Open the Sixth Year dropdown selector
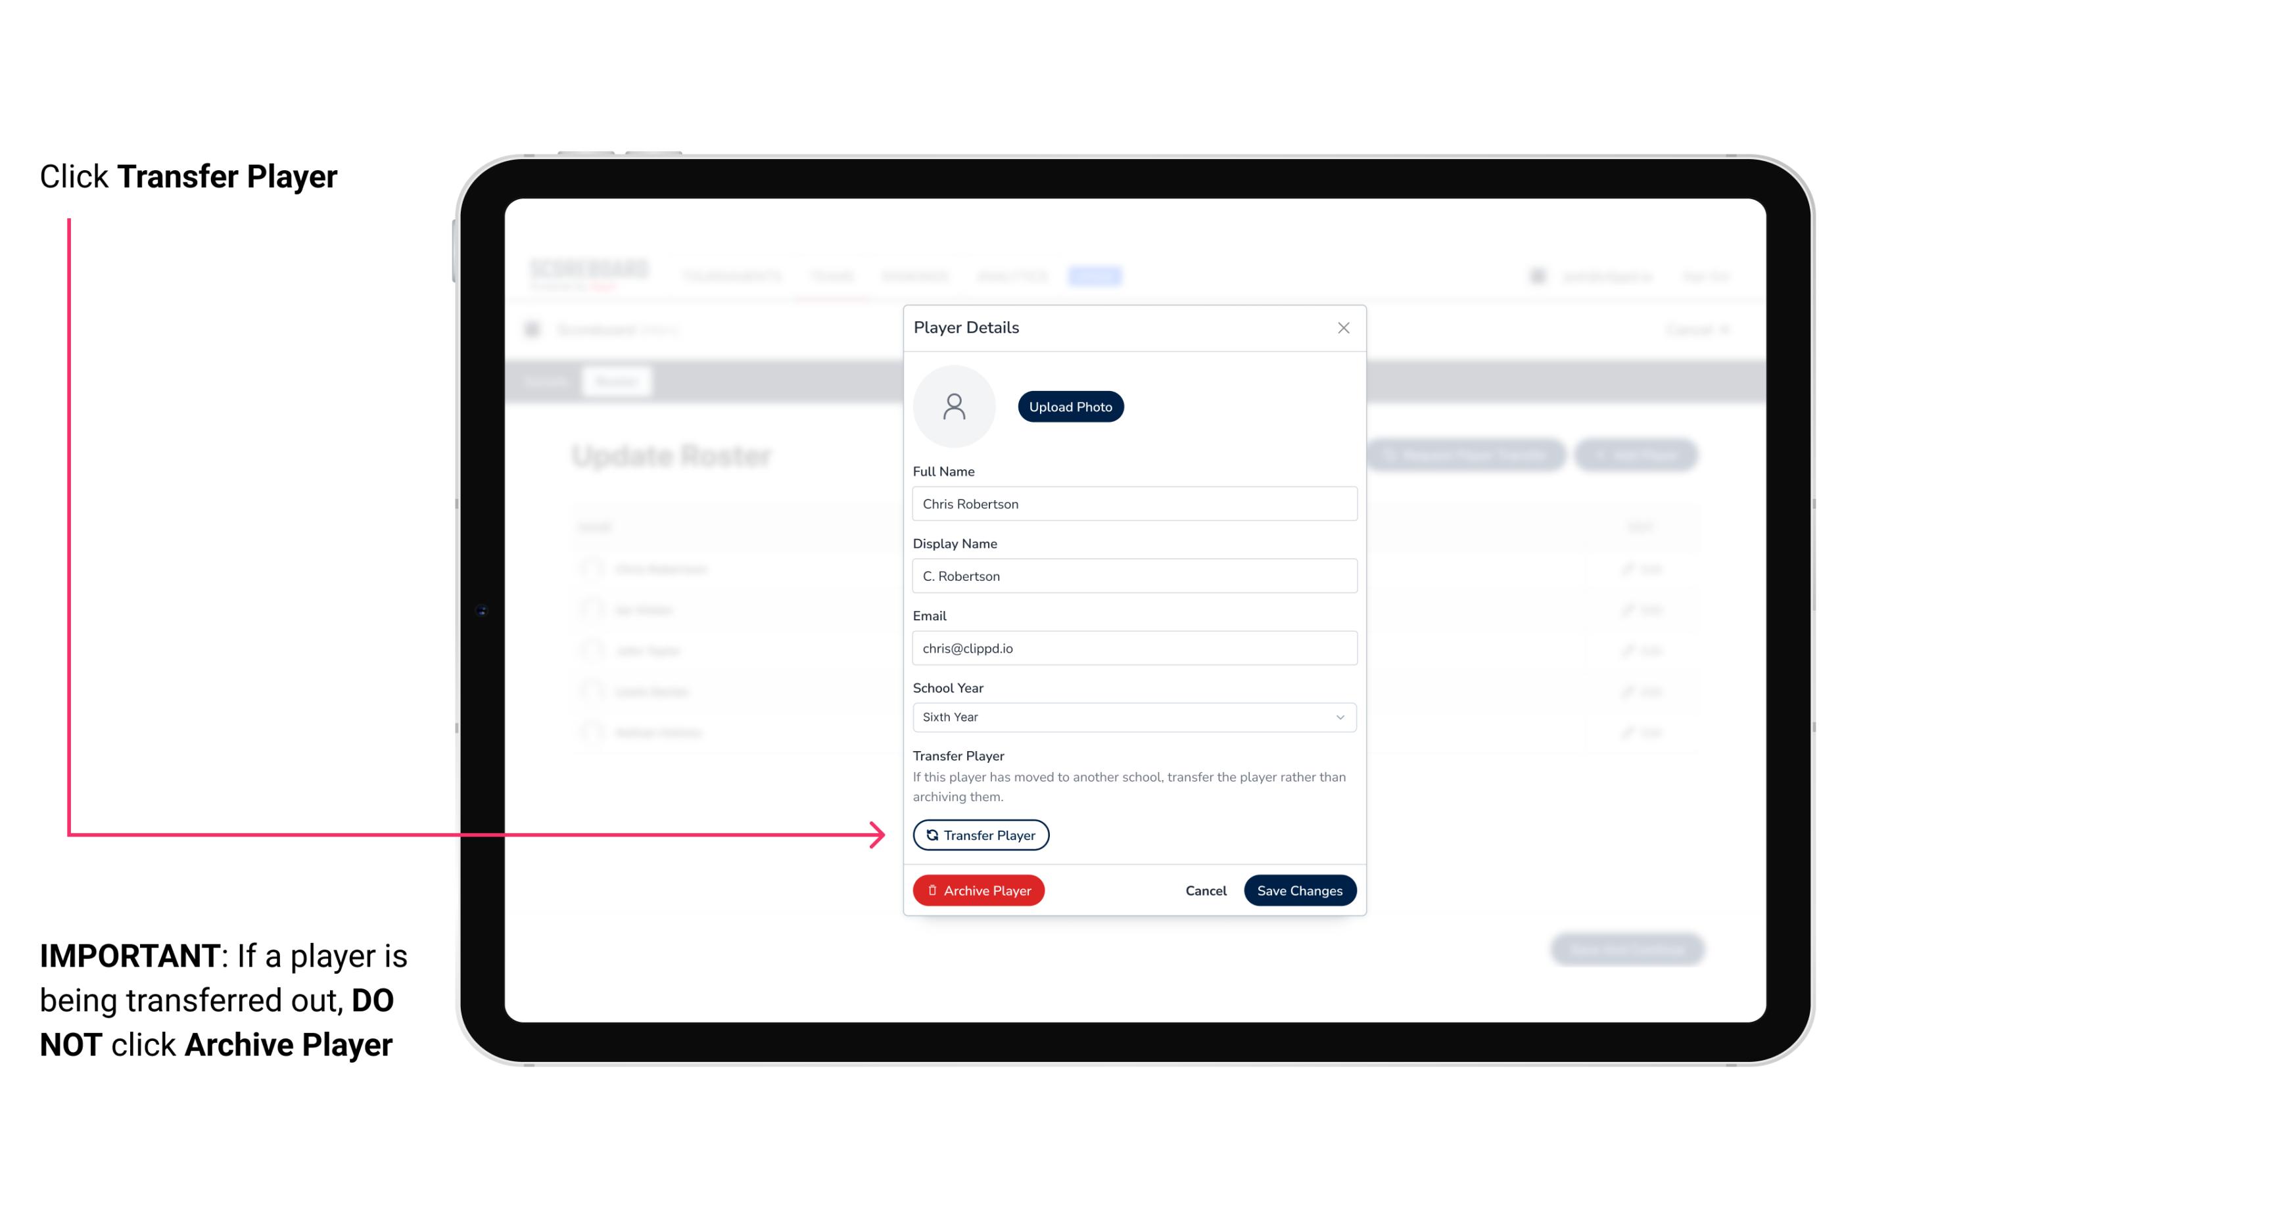The image size is (2270, 1221). (1133, 716)
